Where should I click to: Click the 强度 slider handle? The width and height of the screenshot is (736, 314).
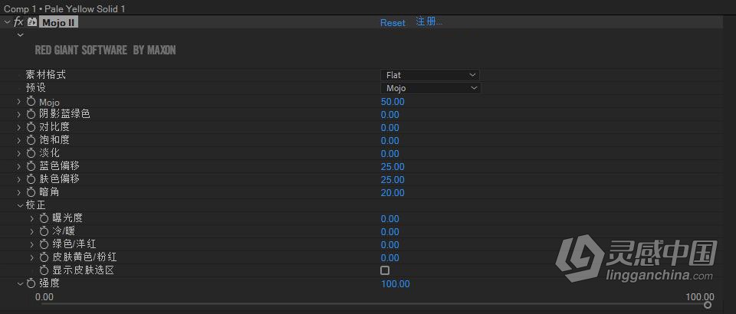[708, 305]
